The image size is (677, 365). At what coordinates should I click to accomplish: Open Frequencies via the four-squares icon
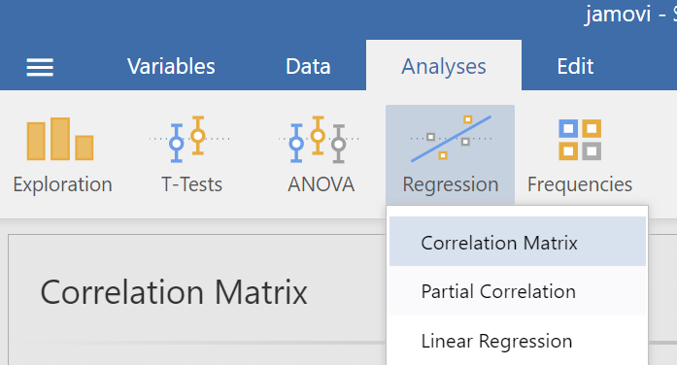580,140
